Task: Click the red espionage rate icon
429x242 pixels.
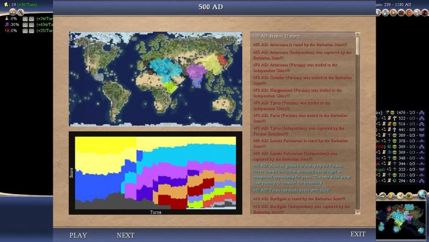Action: [7, 31]
